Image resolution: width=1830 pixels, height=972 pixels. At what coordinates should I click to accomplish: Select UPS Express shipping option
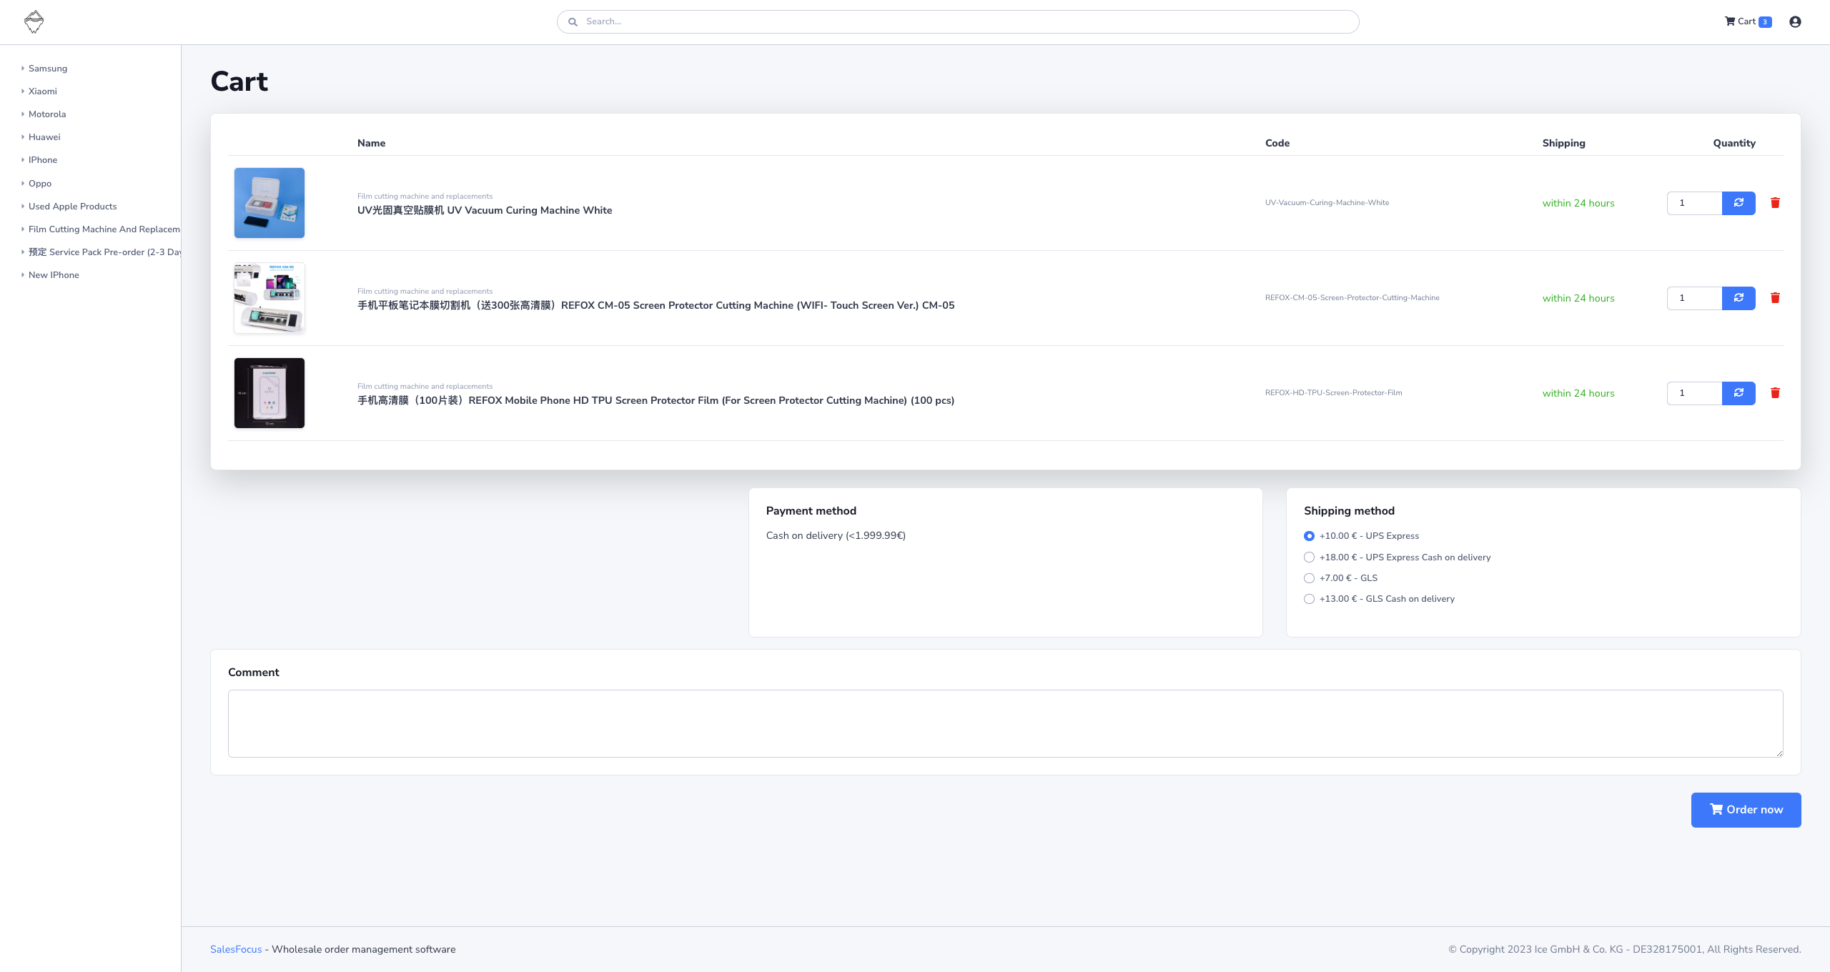tap(1309, 536)
